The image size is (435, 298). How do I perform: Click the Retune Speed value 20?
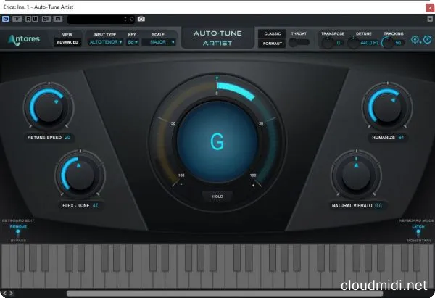67,137
